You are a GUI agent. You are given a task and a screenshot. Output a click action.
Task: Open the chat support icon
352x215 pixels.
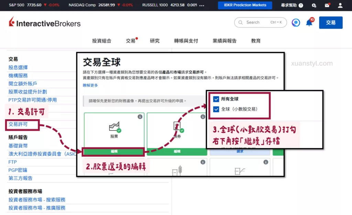pyautogui.click(x=314, y=5)
